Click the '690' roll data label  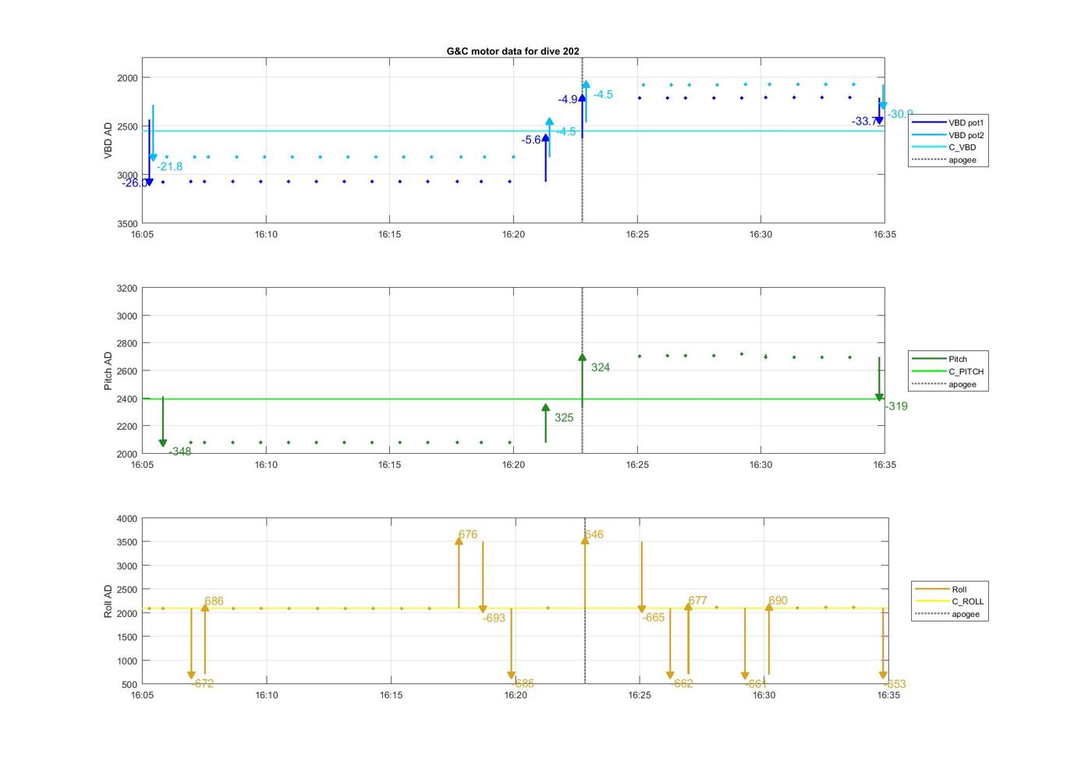[x=778, y=601]
